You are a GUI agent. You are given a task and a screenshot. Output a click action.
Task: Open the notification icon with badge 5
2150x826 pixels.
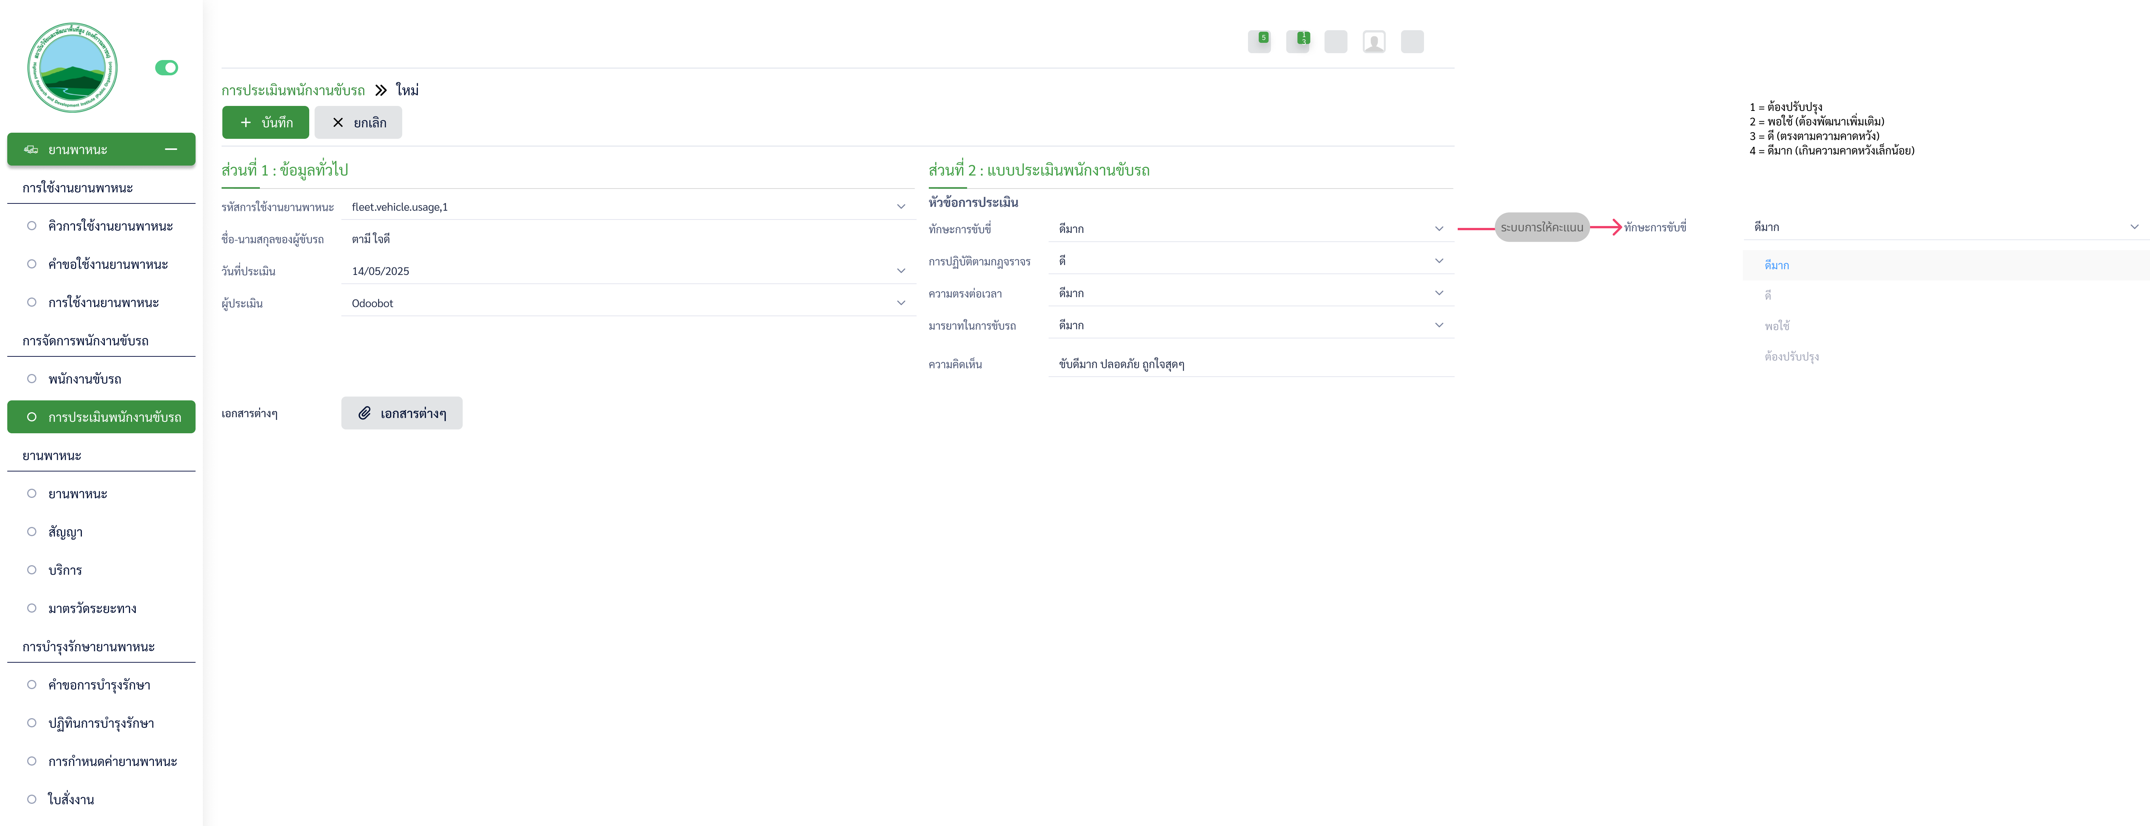click(x=1259, y=42)
